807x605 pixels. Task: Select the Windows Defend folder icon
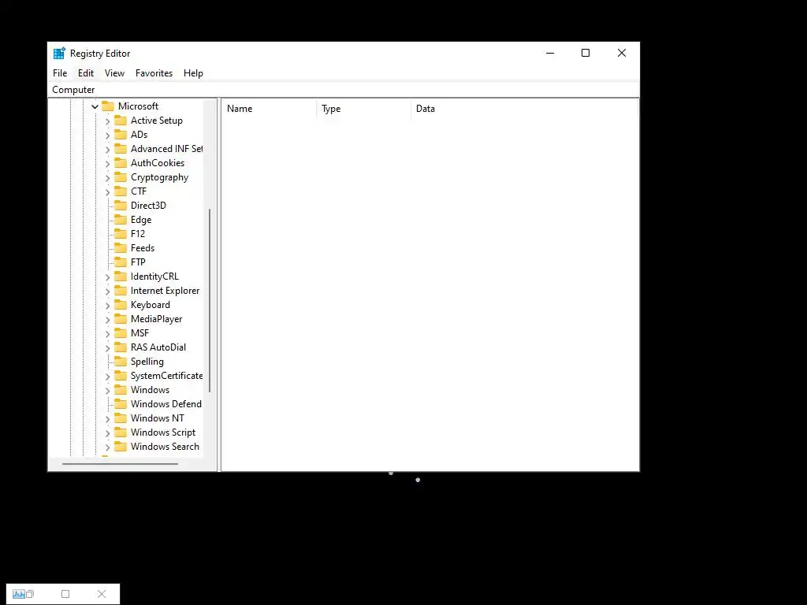[x=121, y=404]
